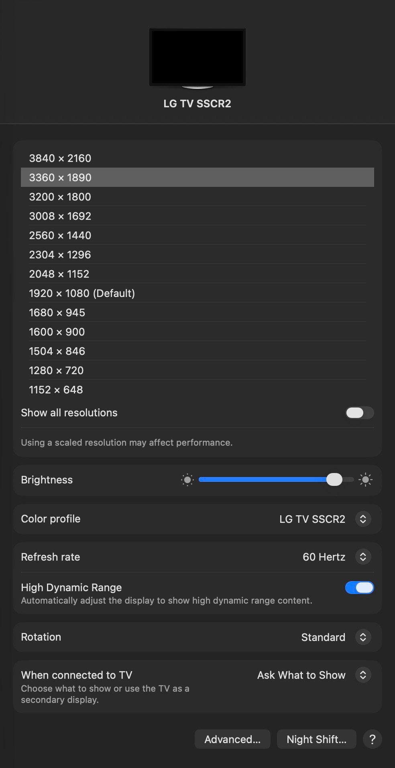Set resolution to 2048 × 1152

click(197, 274)
